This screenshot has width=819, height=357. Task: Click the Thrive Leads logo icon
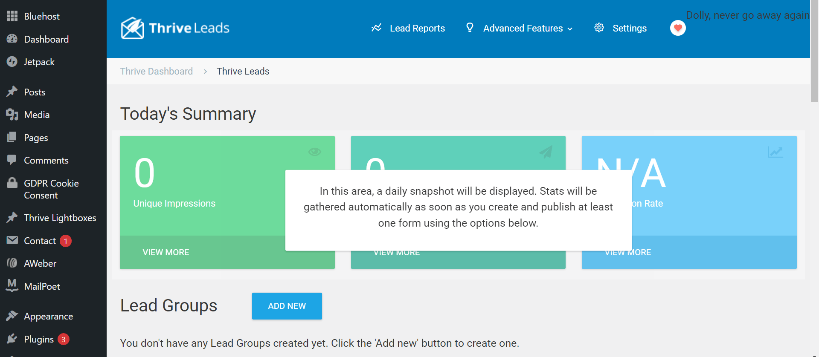point(132,28)
